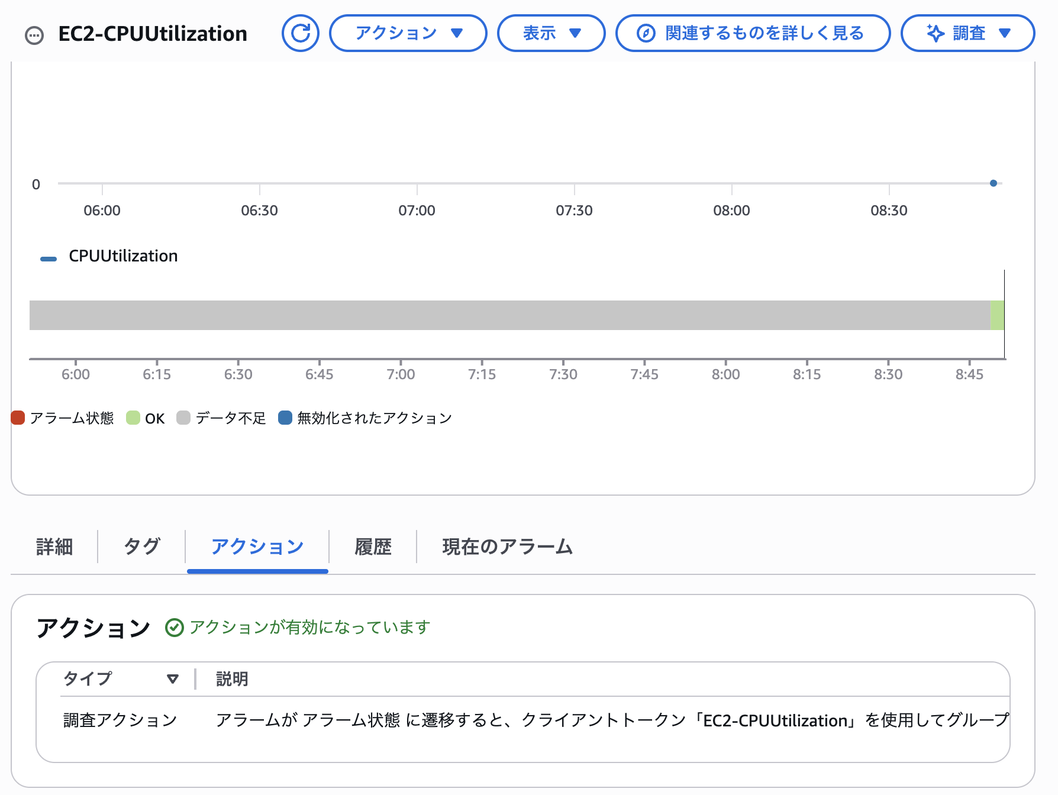Viewport: 1058px width, 795px height.
Task: Click the CPUUtilization legend line marker
Action: point(48,258)
